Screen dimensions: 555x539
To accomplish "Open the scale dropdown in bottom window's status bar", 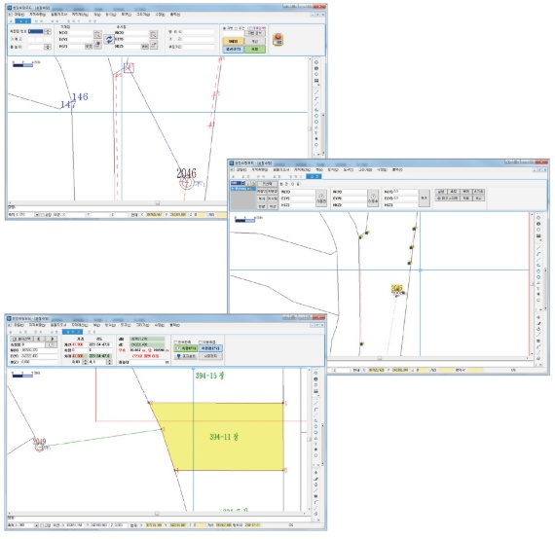I will point(36,525).
